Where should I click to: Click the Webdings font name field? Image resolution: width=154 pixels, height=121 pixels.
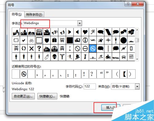tap(50, 23)
